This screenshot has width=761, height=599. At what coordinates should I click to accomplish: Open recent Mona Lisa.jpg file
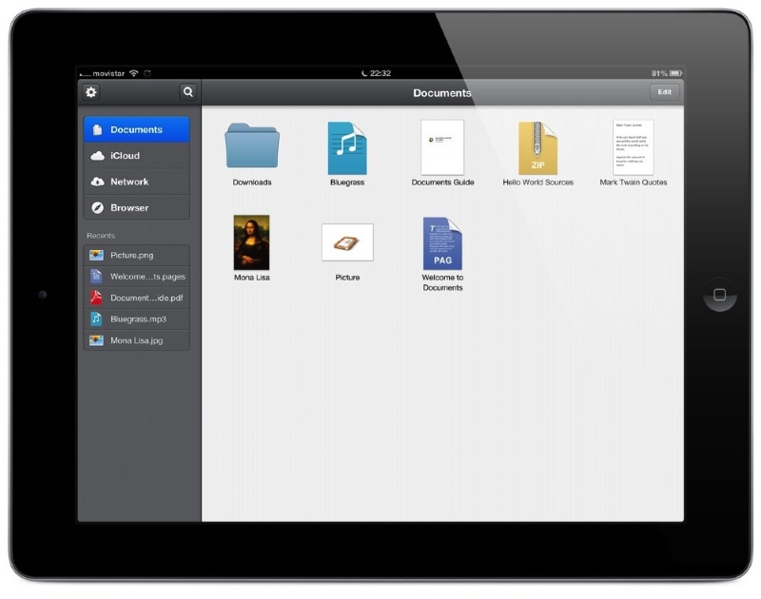[136, 339]
